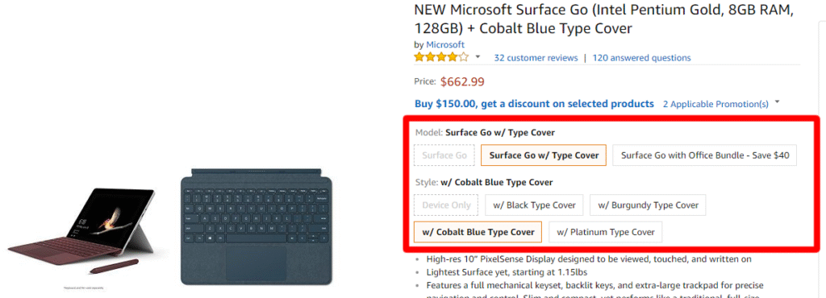
Task: View the 32 customer reviews
Action: (536, 58)
